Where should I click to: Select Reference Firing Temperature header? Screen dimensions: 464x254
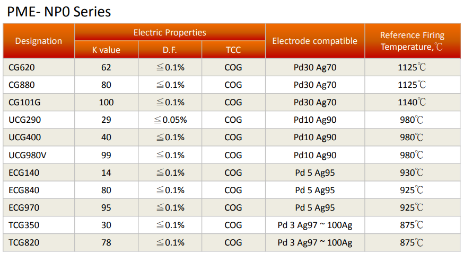point(412,41)
